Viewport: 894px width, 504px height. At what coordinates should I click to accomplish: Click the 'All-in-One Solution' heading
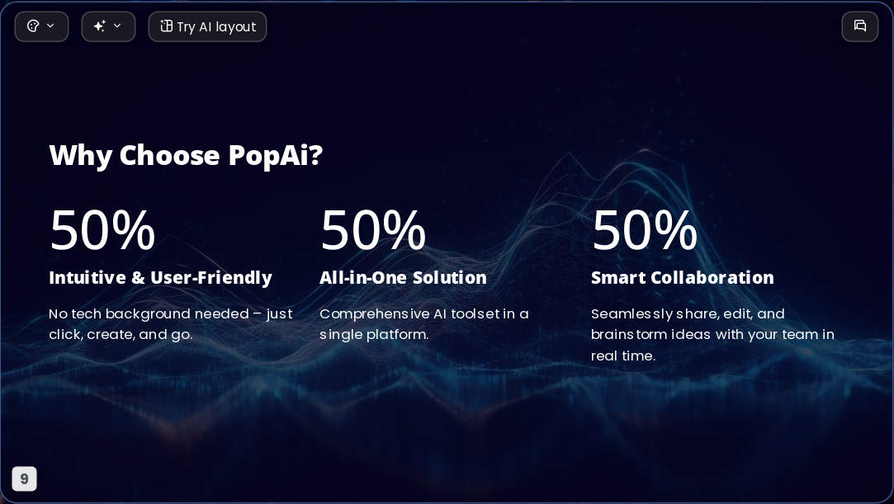(403, 278)
